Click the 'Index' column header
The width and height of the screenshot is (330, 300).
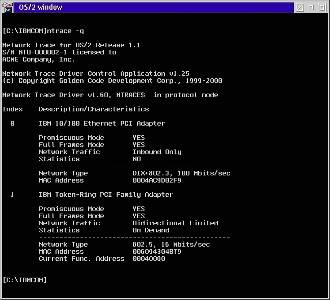(12, 109)
